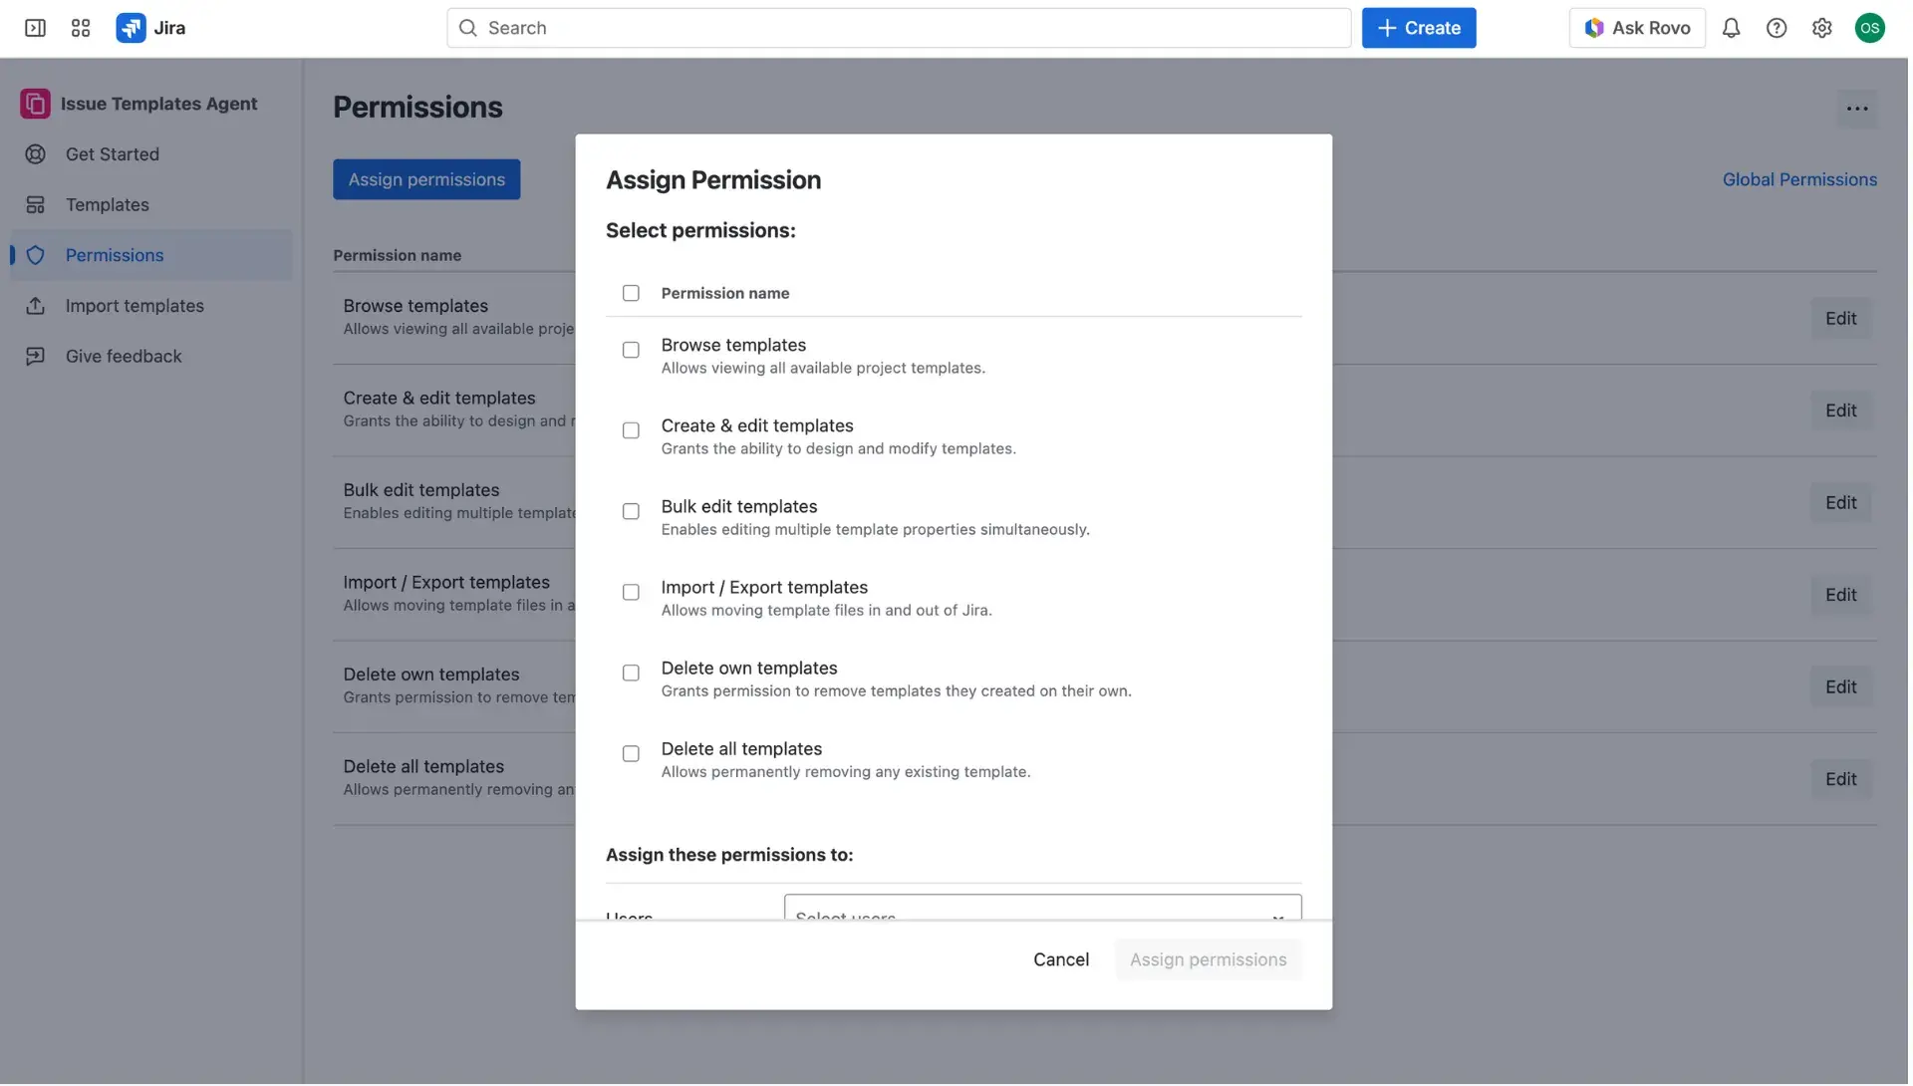Image resolution: width=1913 pixels, height=1086 pixels.
Task: Open Ask Rovo
Action: point(1637,28)
